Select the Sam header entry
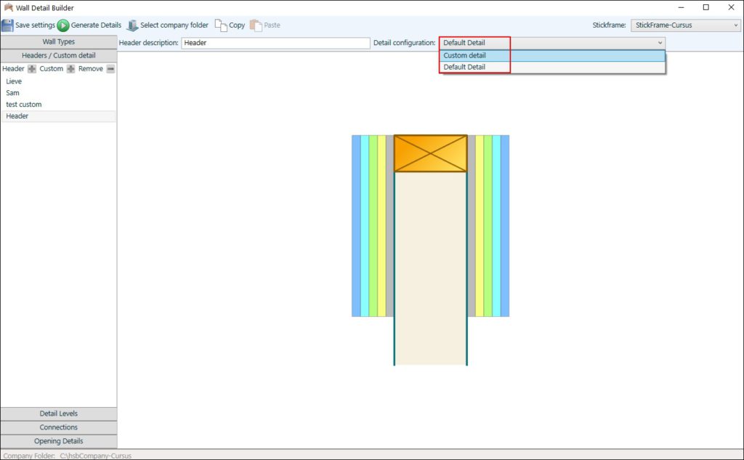This screenshot has height=460, width=744. (59, 93)
